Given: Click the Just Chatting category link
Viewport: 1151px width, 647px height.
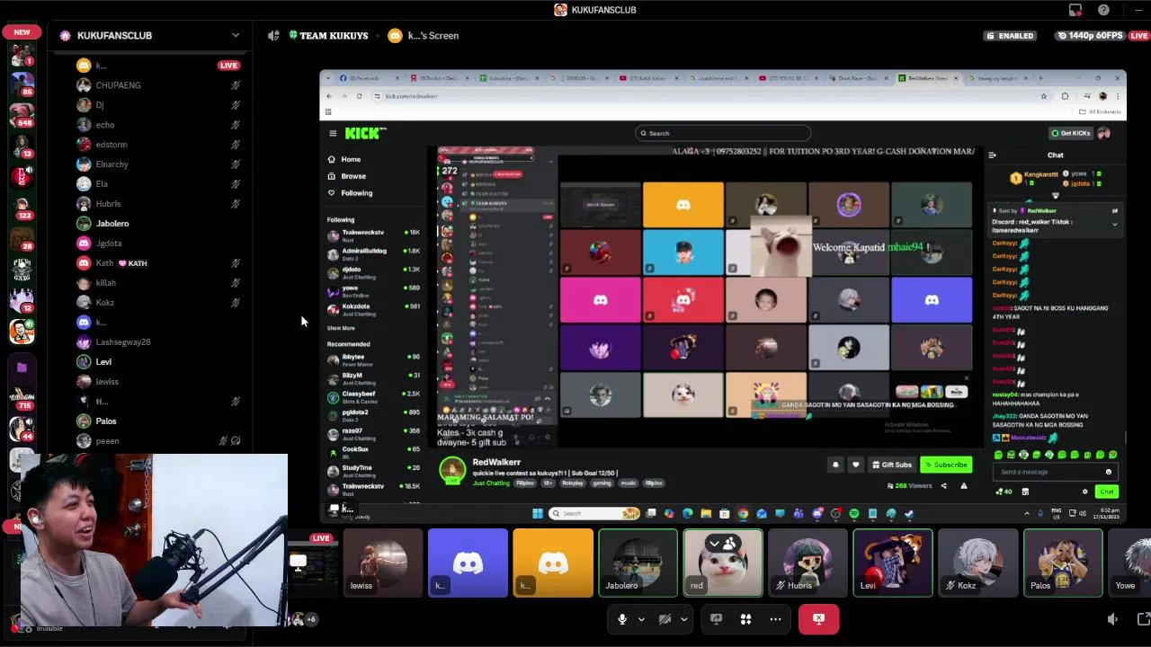Looking at the screenshot, I should pyautogui.click(x=491, y=483).
